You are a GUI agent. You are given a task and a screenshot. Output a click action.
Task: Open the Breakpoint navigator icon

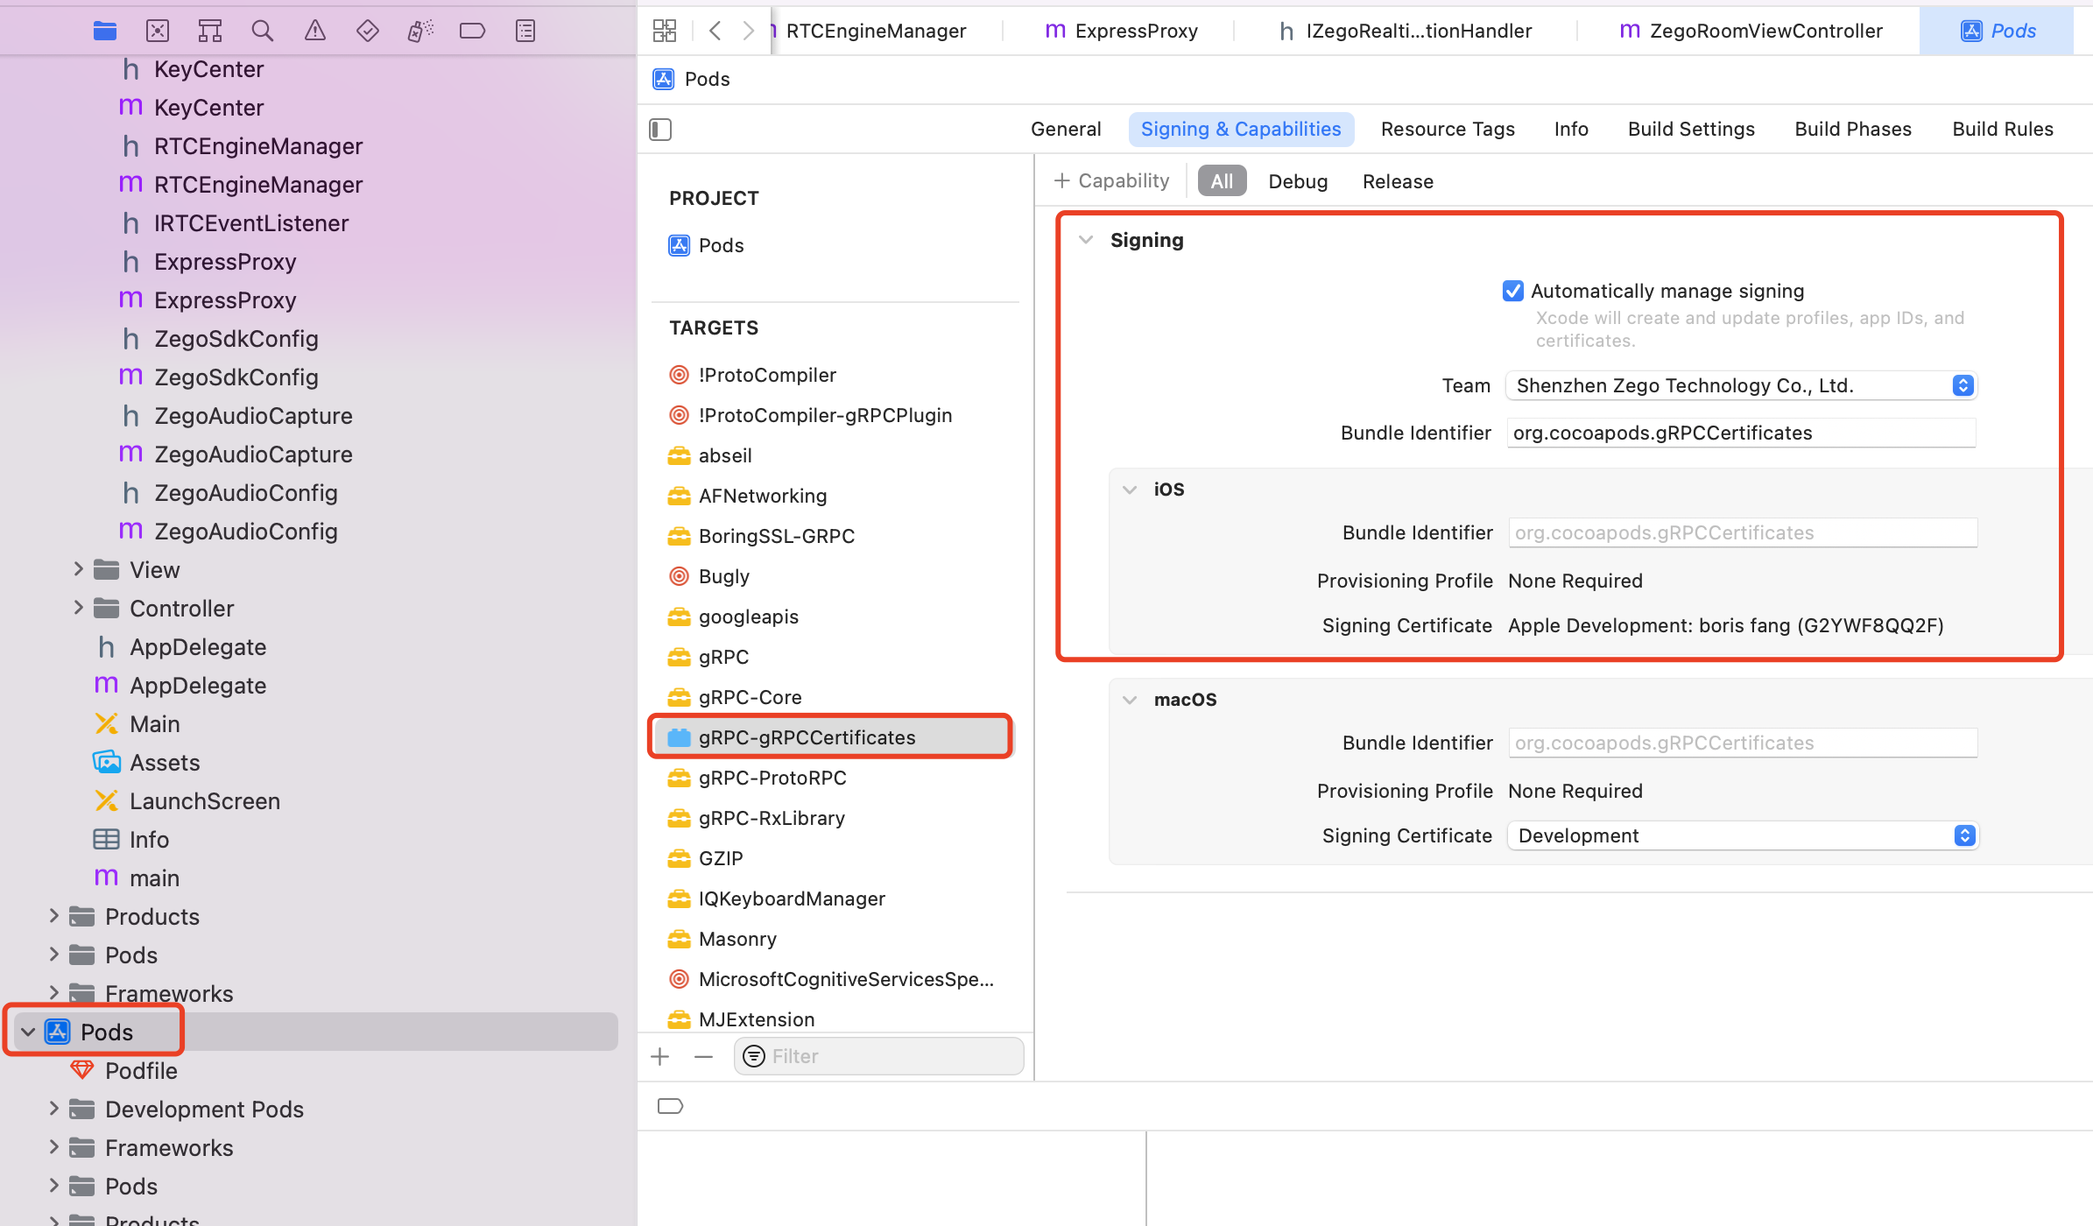pos(473,32)
